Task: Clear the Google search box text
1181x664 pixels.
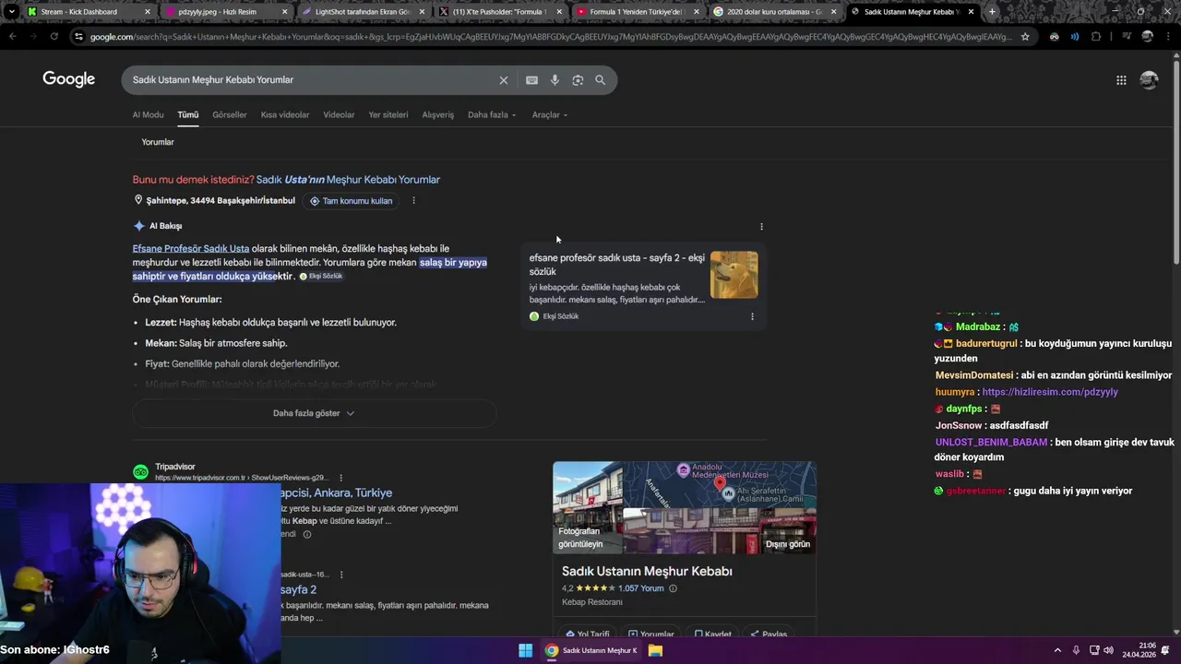Action: (x=504, y=80)
